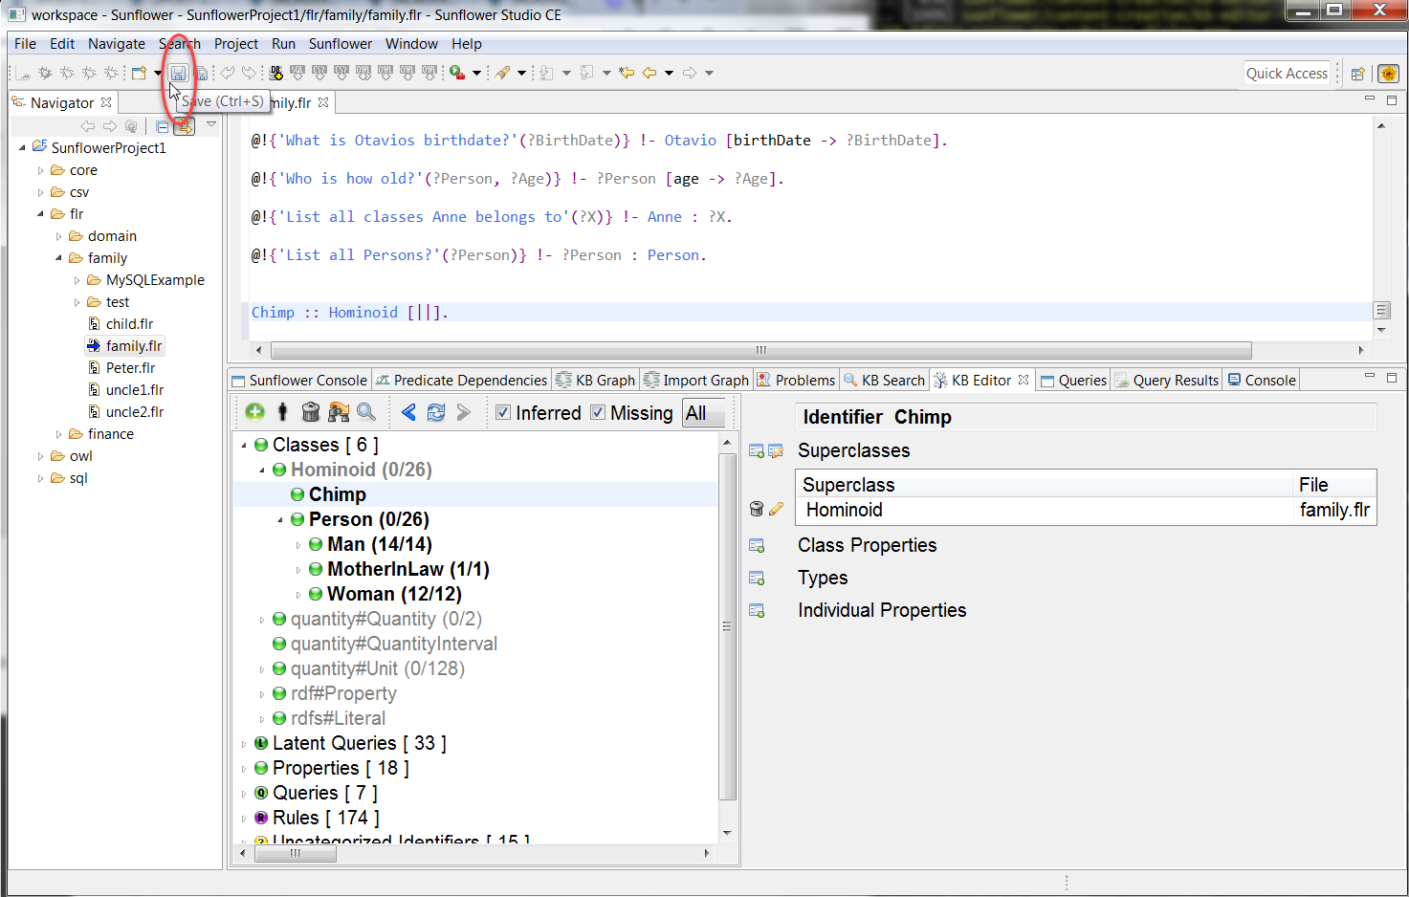Minimize the KB Editor panel

click(x=1370, y=377)
